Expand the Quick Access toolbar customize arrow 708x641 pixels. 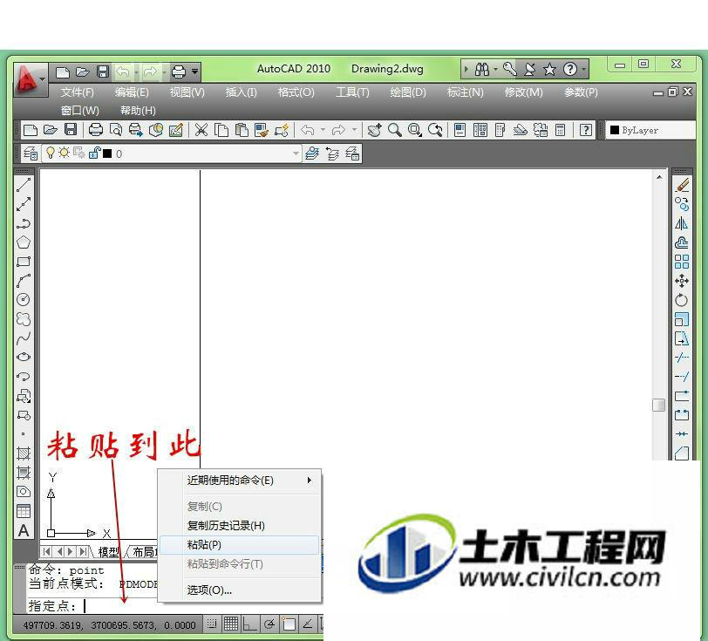pos(195,72)
